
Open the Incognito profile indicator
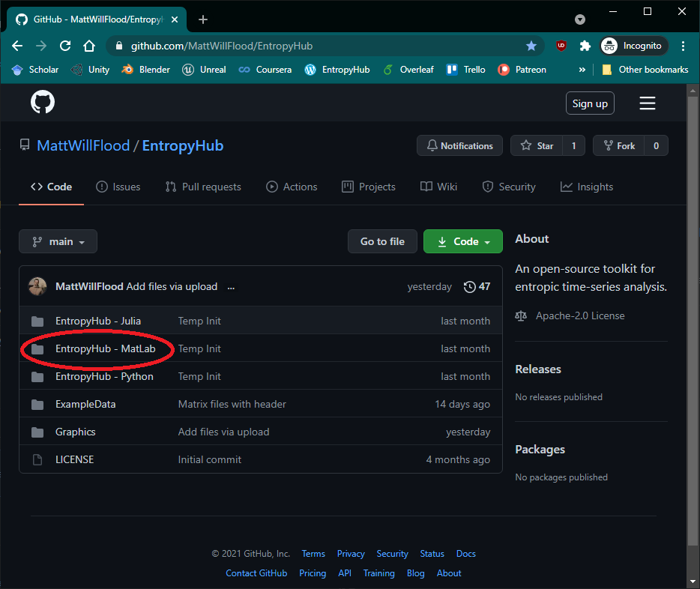[x=633, y=46]
